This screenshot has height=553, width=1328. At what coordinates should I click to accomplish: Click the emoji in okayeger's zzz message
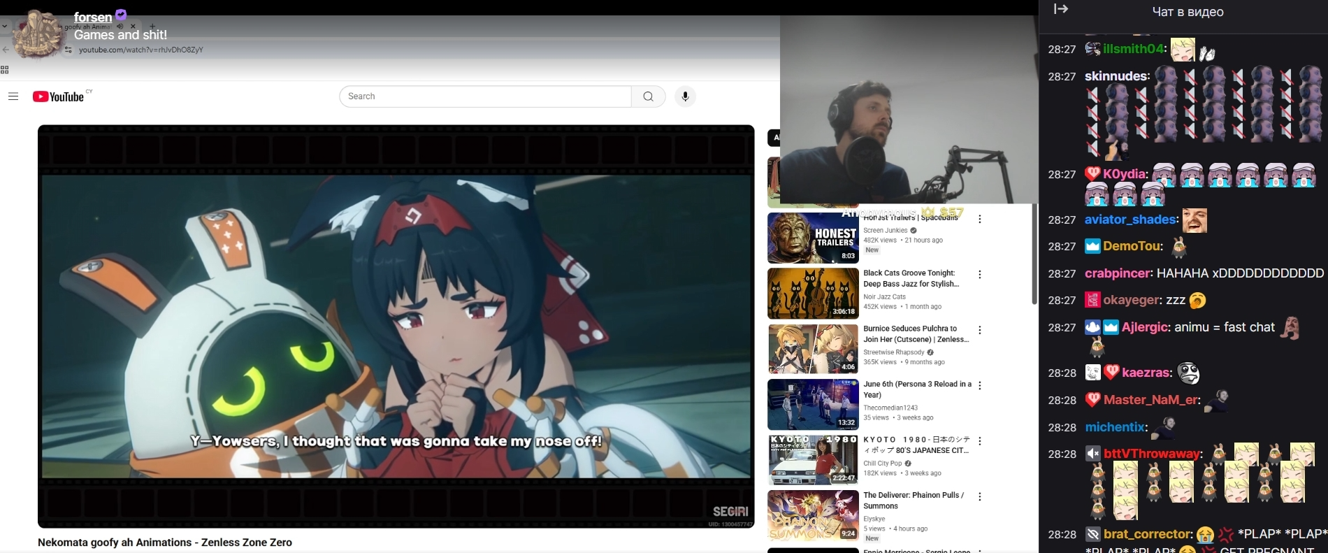coord(1197,301)
